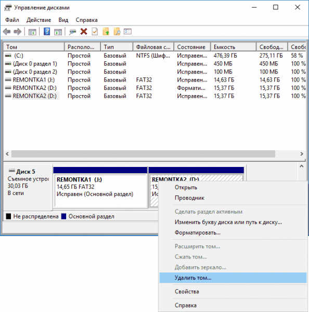Viewport: 309px width, 312px height.
Task: Click the folder with green arrow icon
Action: [x=106, y=32]
